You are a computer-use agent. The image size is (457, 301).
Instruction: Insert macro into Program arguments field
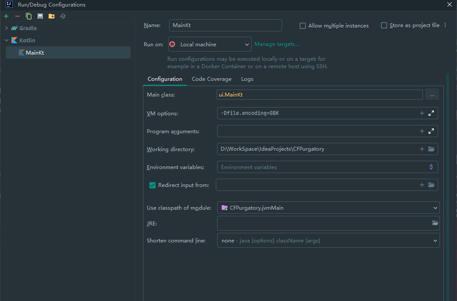(422, 131)
